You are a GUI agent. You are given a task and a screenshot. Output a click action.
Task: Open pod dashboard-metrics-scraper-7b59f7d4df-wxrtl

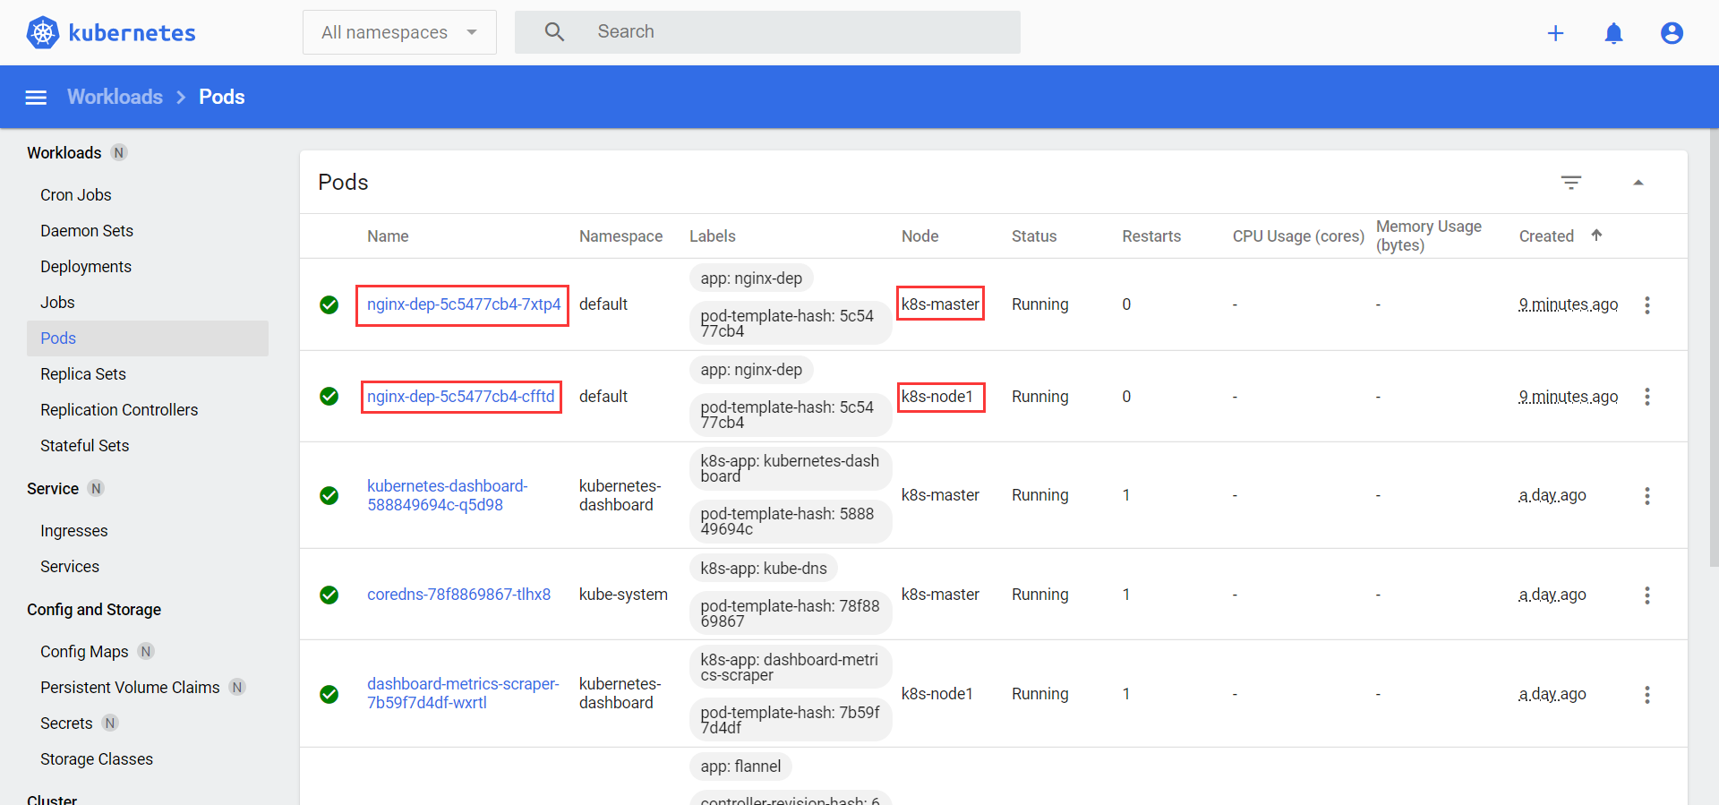pos(463,693)
